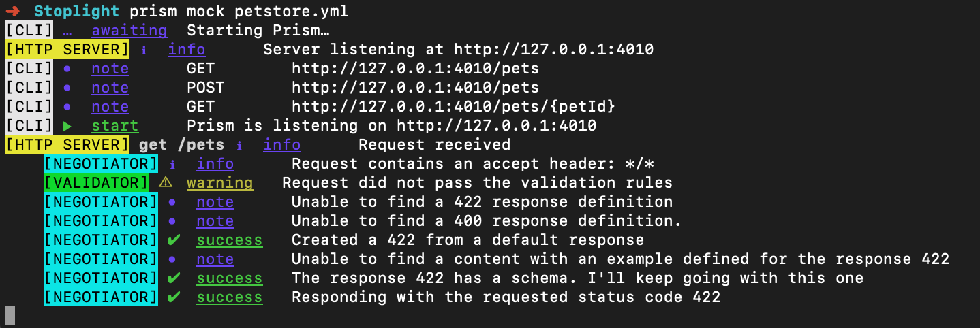Click the checkmark next to 'Responding with the requested'
980x328 pixels.
click(174, 297)
